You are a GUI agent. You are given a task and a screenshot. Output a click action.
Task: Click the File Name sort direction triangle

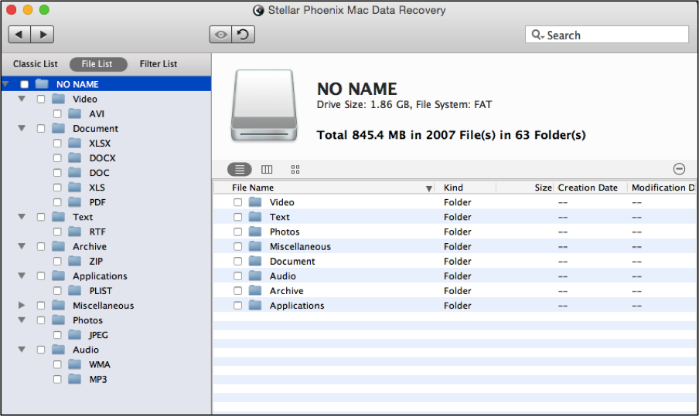[x=429, y=188]
